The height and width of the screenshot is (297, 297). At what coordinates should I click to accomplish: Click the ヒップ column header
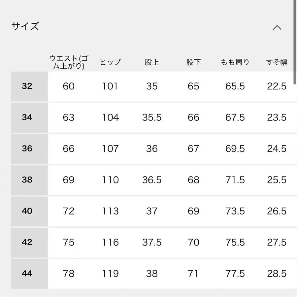(x=110, y=62)
